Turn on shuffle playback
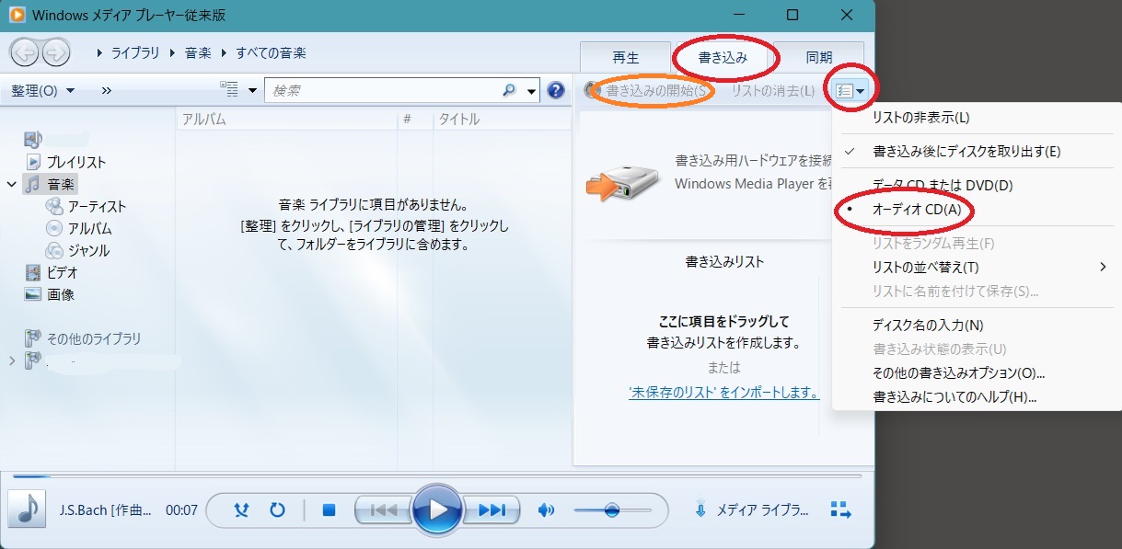This screenshot has height=549, width=1122. (x=241, y=510)
